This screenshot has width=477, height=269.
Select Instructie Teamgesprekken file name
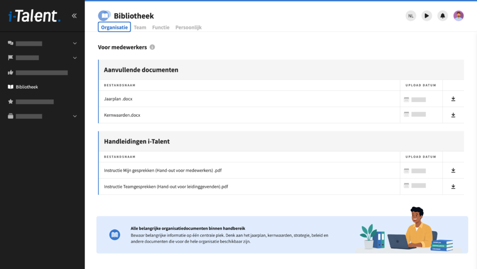pyautogui.click(x=166, y=186)
